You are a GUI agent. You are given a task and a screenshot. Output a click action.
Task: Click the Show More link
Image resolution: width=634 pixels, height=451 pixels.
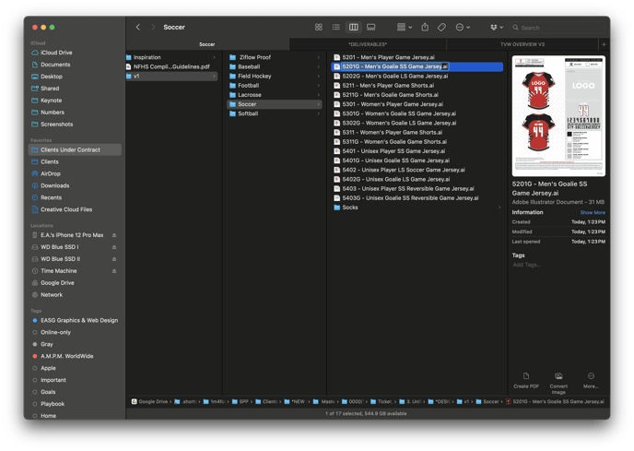(x=593, y=212)
